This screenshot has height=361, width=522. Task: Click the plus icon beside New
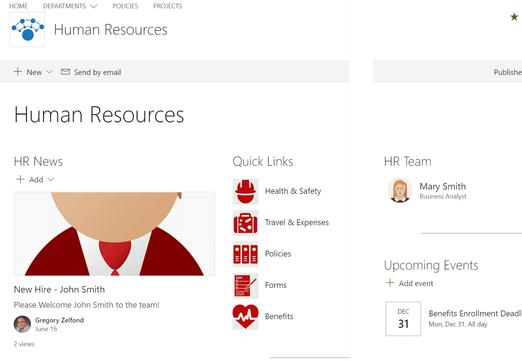click(18, 72)
